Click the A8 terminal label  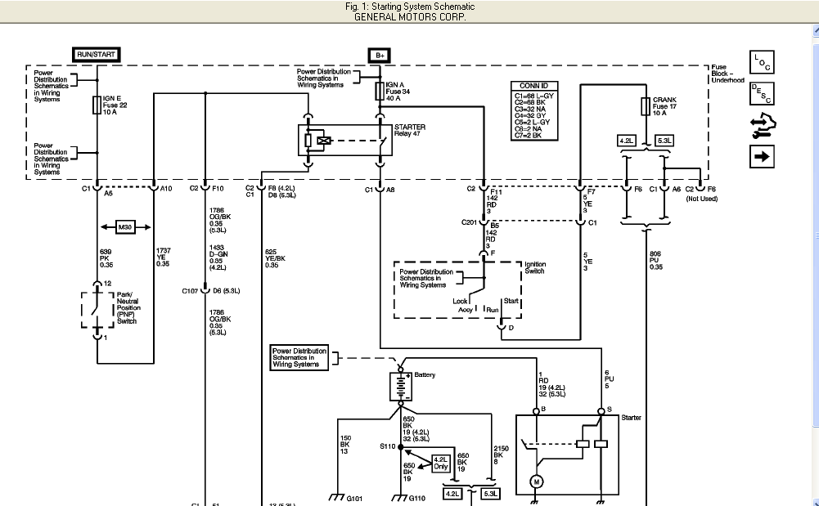coord(390,190)
